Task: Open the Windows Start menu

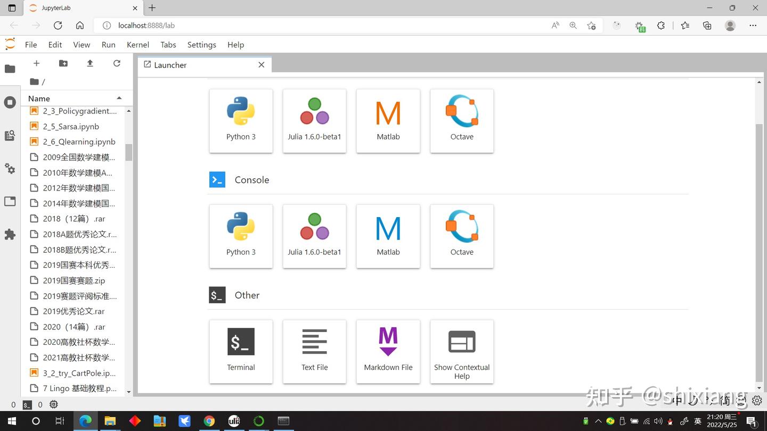Action: [x=12, y=421]
